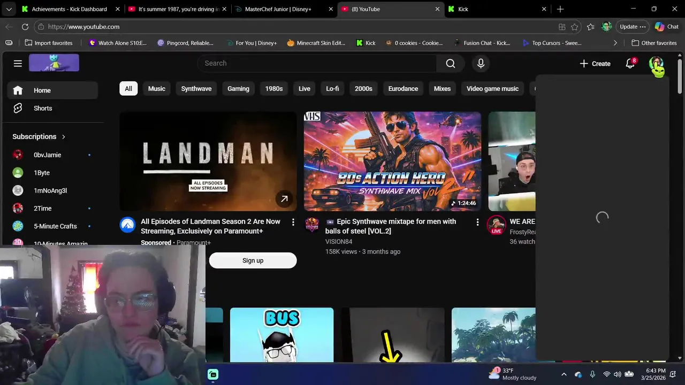
Task: Open the notifications bell
Action: tap(630, 63)
